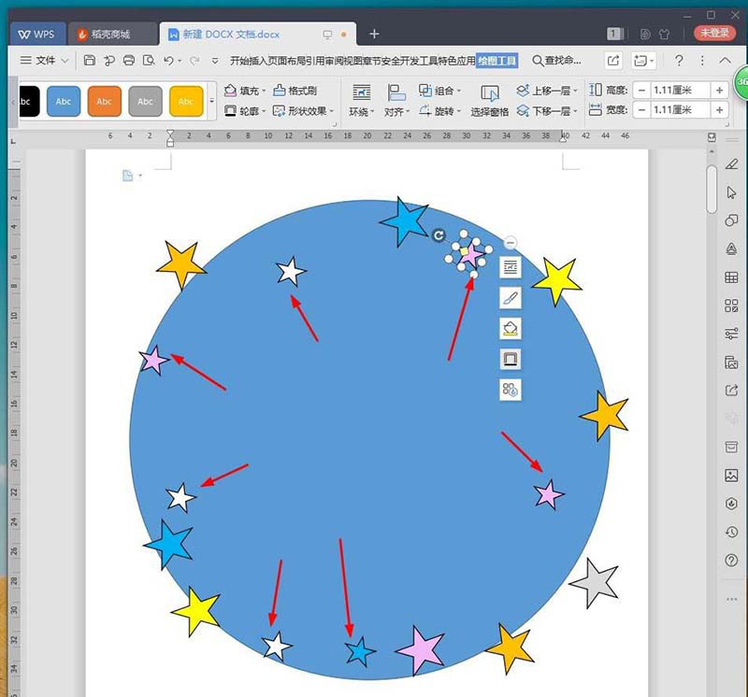Screen dimensions: 748x697
Task: Collapse the ribbon with chevron
Action: coord(725,60)
